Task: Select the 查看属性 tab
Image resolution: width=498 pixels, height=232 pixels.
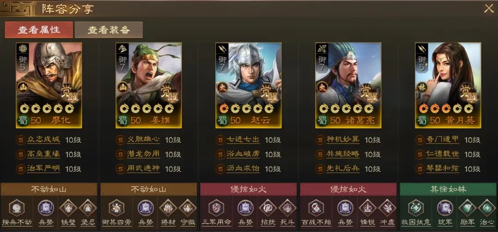Action: click(39, 30)
